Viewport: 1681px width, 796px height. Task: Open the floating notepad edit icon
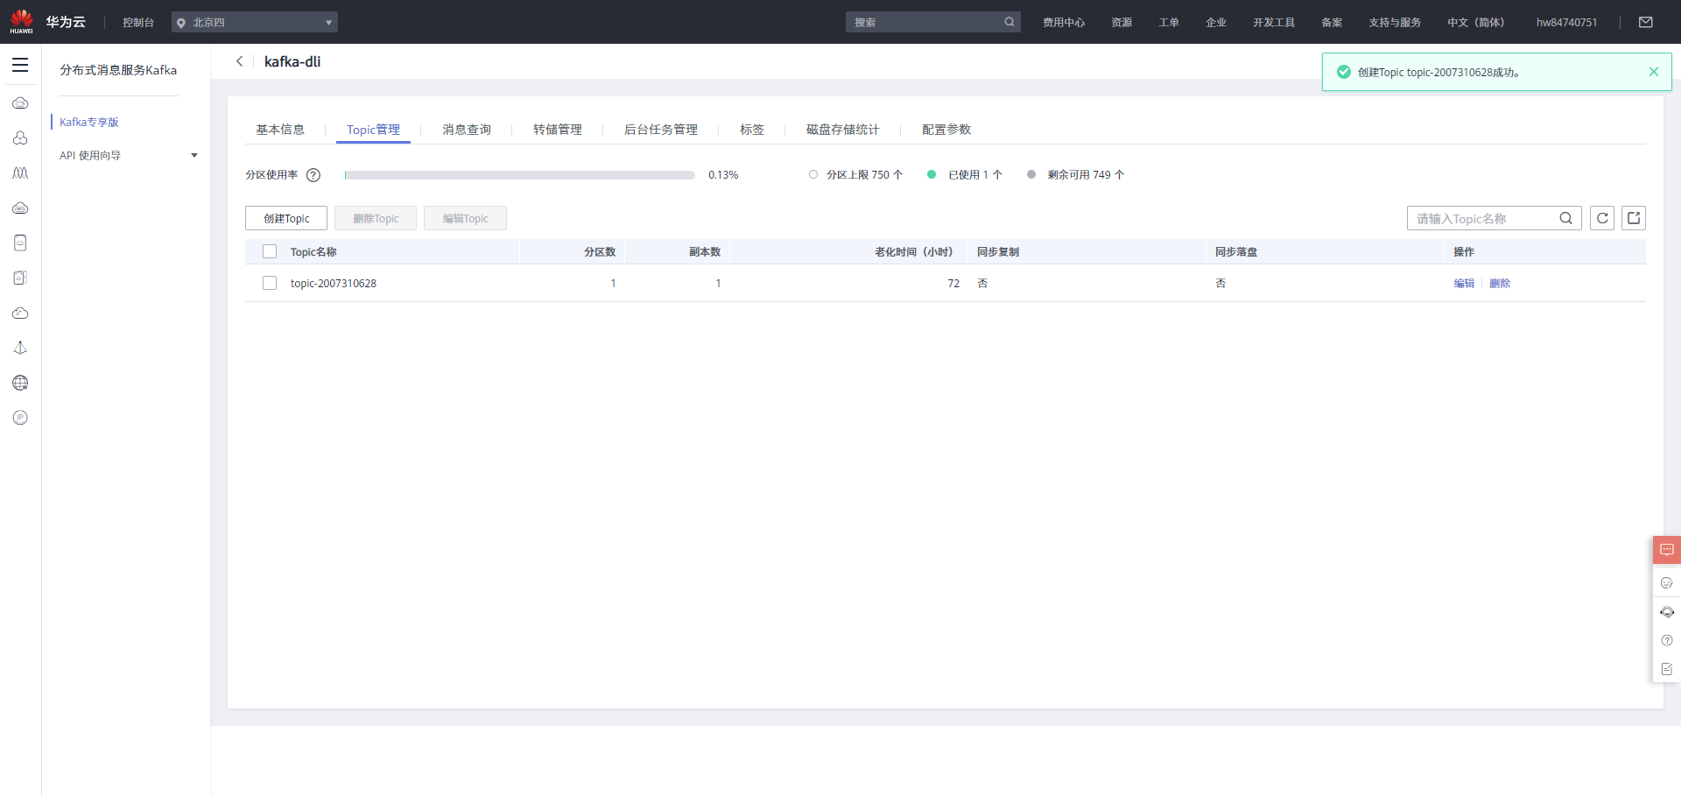(1667, 669)
